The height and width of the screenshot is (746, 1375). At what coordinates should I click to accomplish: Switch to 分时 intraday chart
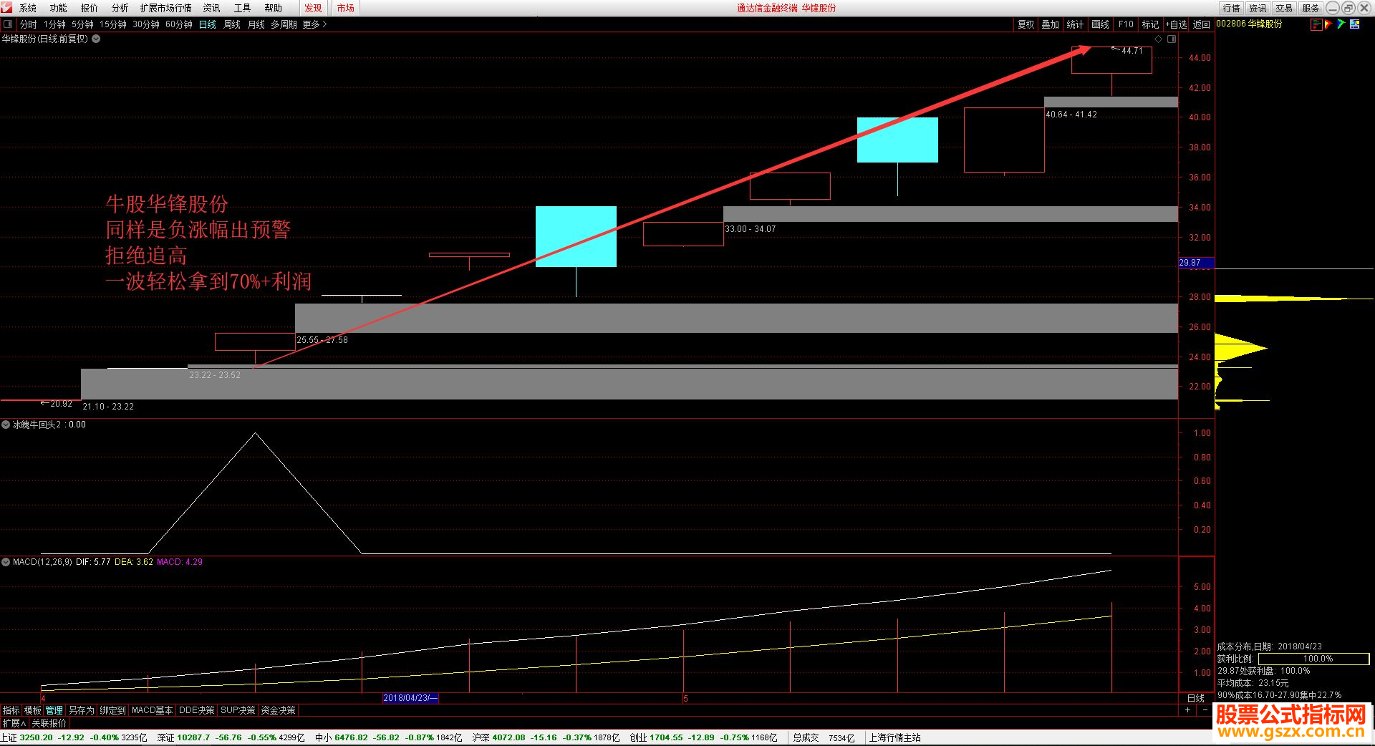pos(29,24)
